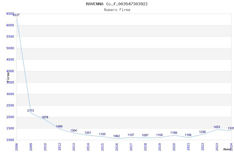Click the y-axis value 1500
This screenshot has width=234, height=152.
[x=10, y=128]
